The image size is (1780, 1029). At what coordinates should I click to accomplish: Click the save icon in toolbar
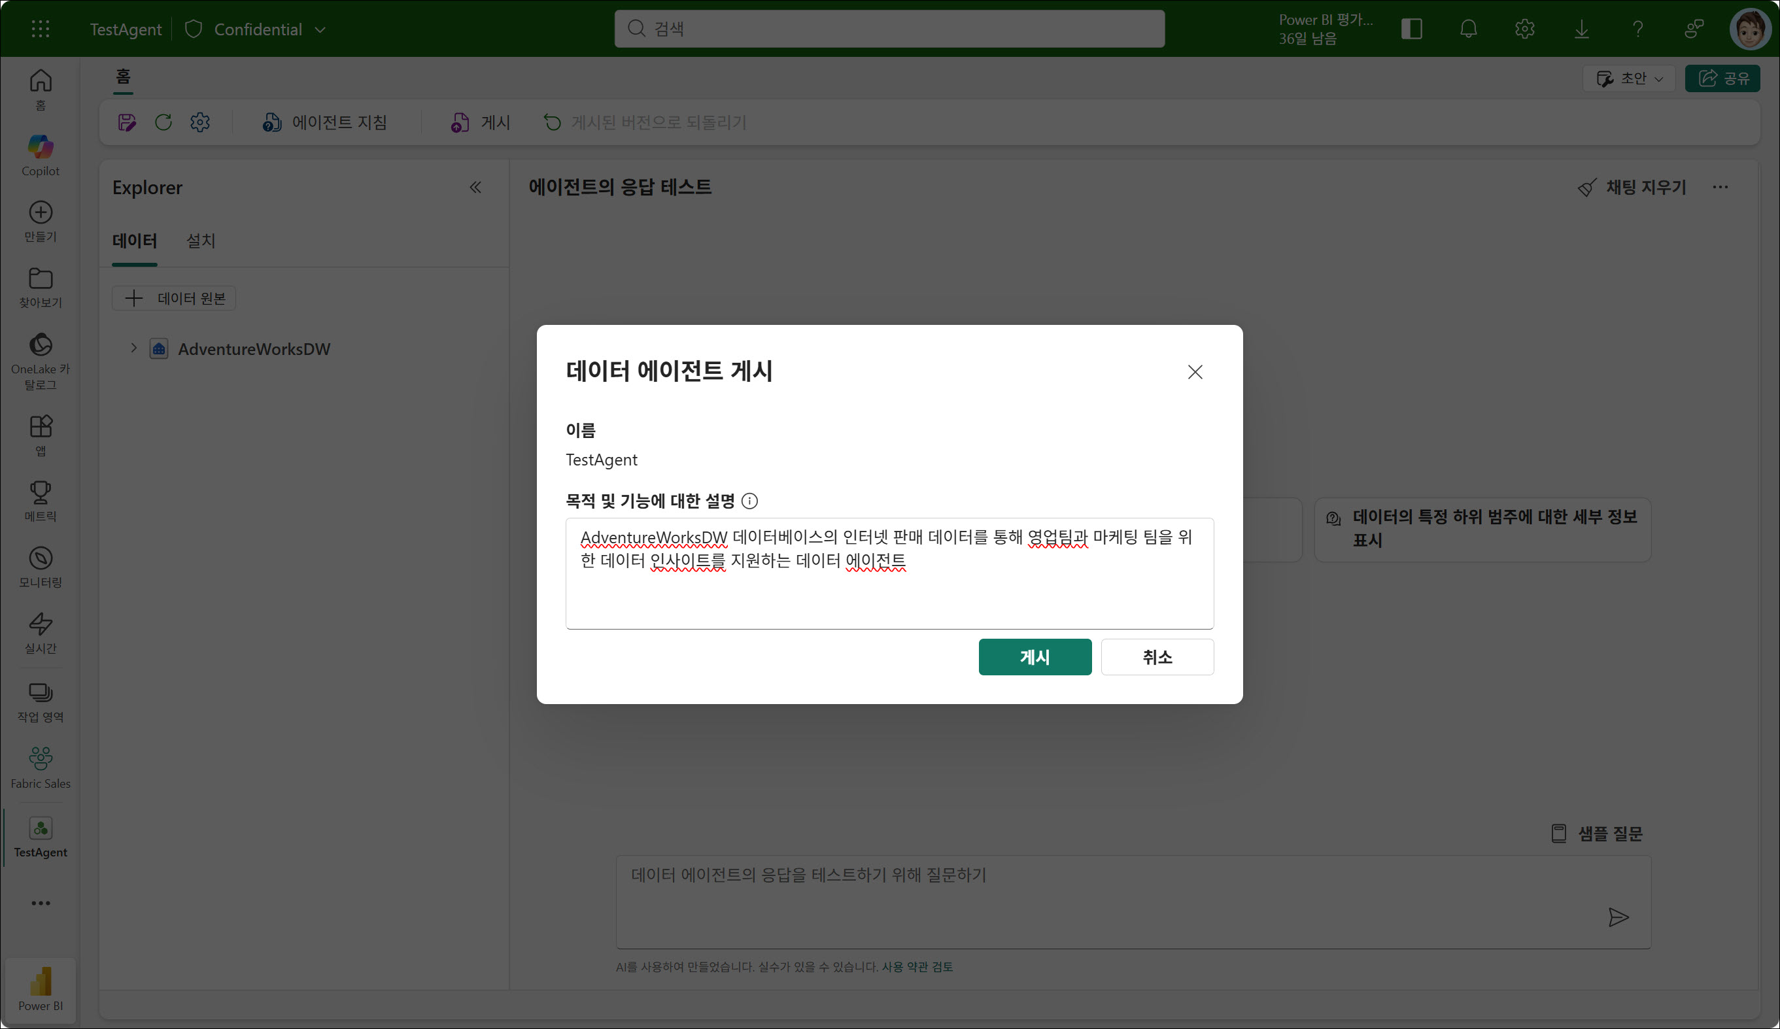(126, 122)
